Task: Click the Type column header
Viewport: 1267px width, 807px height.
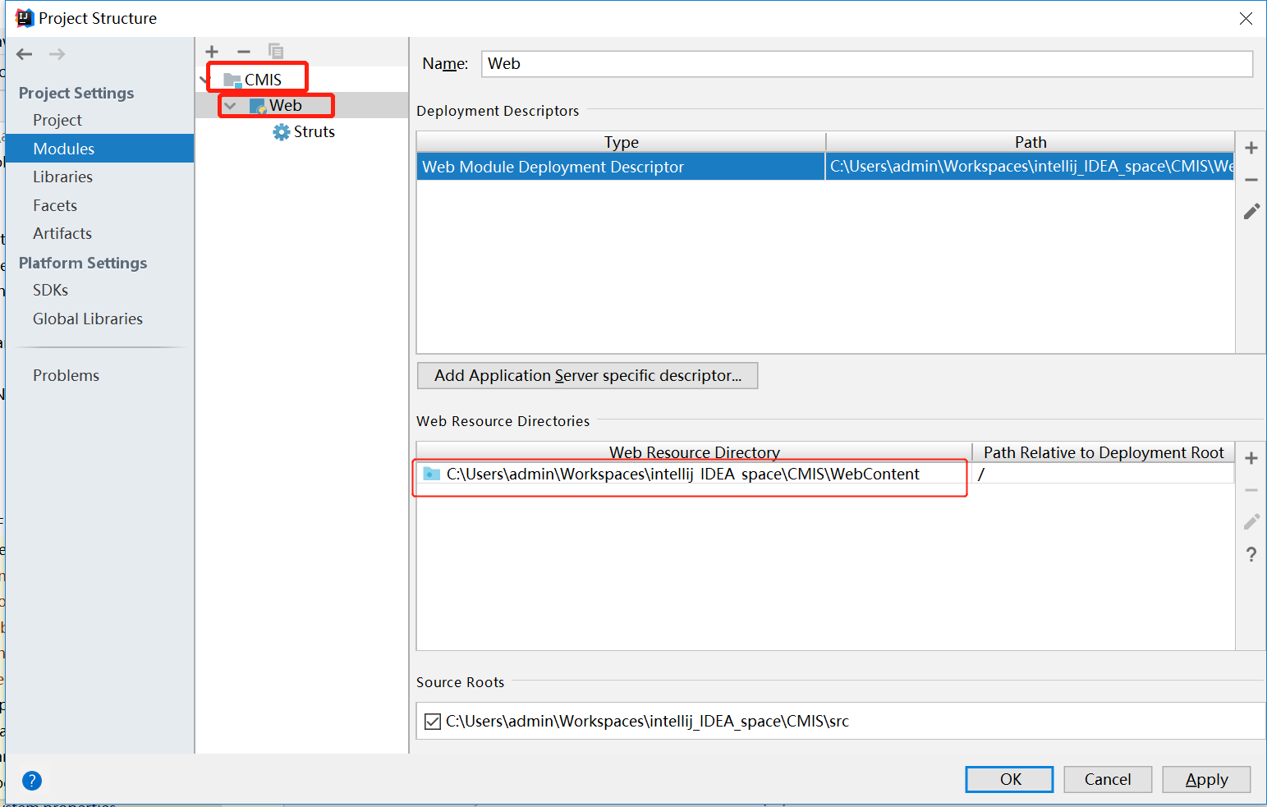Action: click(622, 142)
